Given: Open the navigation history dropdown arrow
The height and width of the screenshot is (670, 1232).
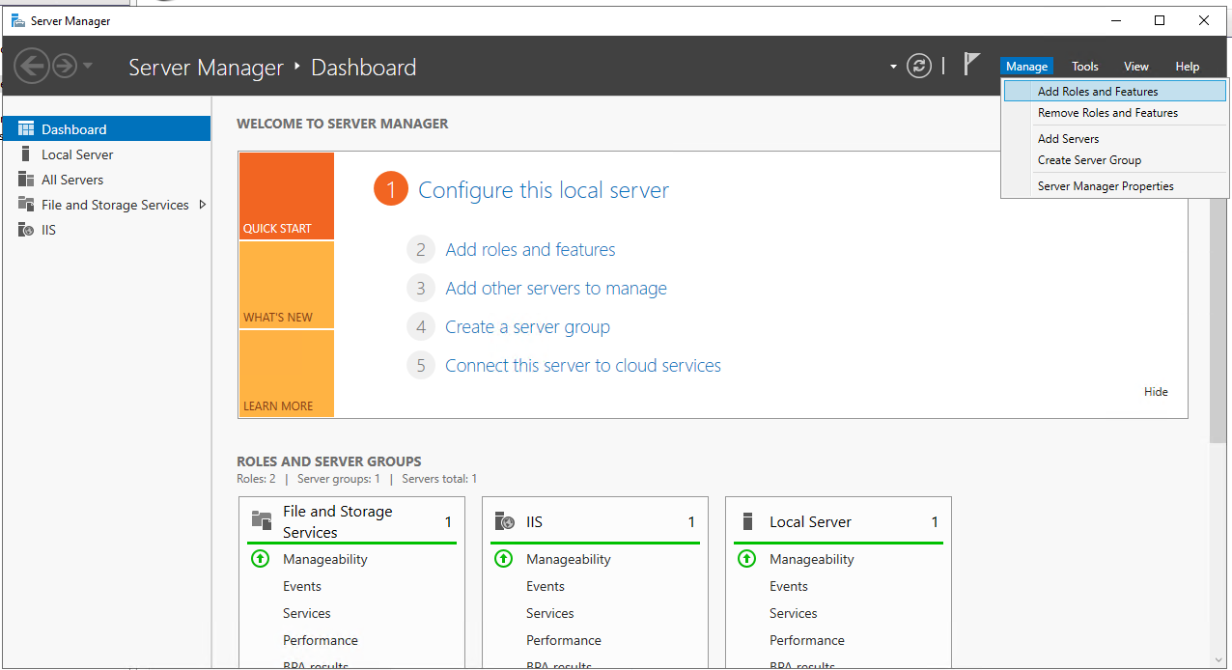Looking at the screenshot, I should (x=88, y=66).
